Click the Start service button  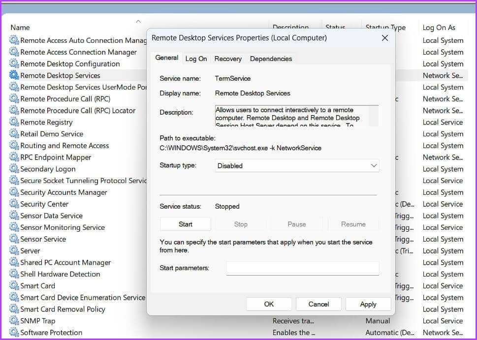point(185,224)
